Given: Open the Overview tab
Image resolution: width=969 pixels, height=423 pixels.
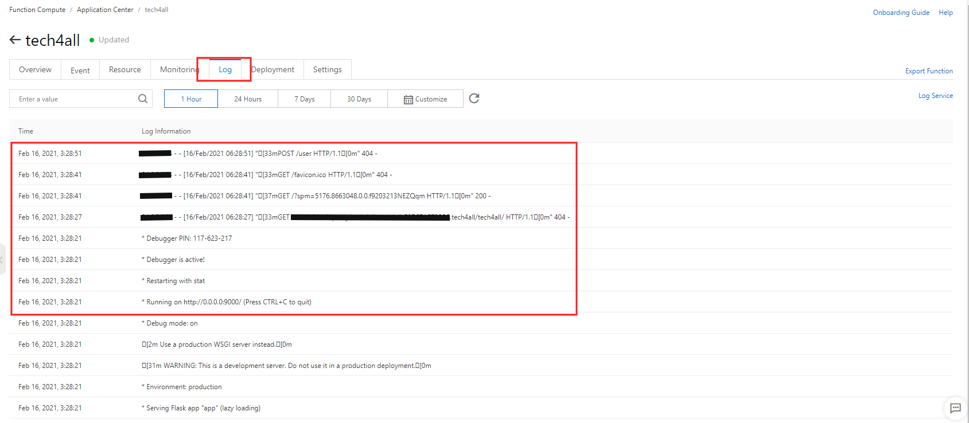Looking at the screenshot, I should 35,69.
